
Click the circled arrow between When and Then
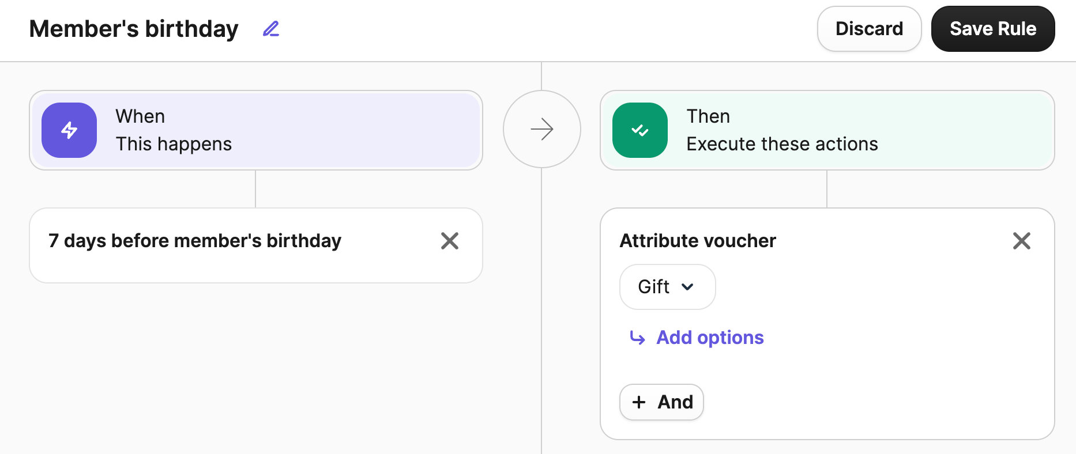click(541, 129)
